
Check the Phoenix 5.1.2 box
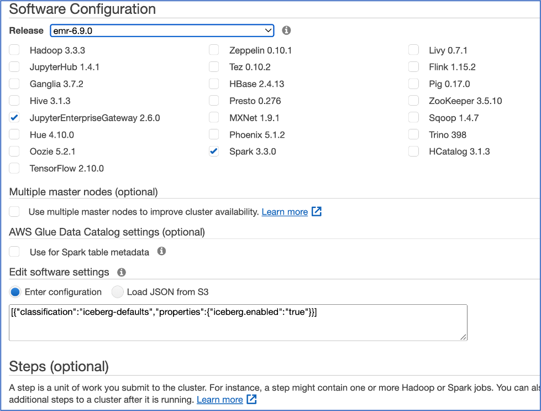click(214, 134)
